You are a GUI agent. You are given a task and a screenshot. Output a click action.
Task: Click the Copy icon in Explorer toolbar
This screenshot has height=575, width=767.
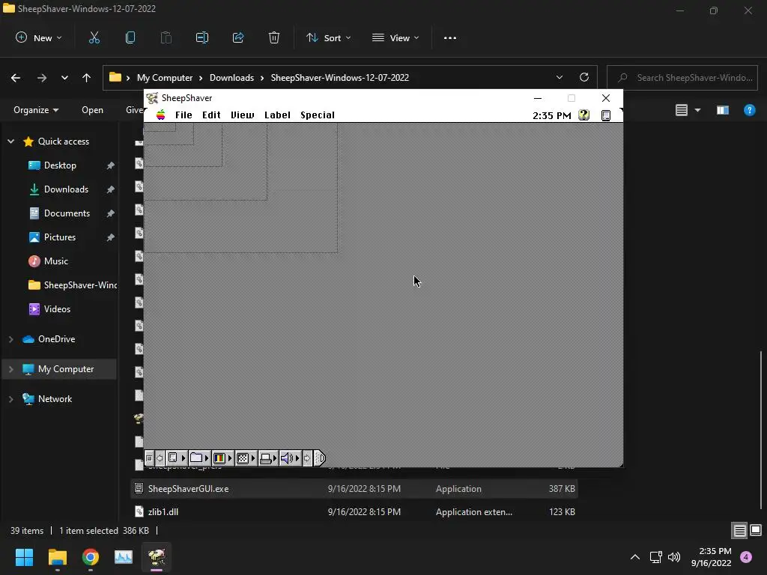pos(130,37)
